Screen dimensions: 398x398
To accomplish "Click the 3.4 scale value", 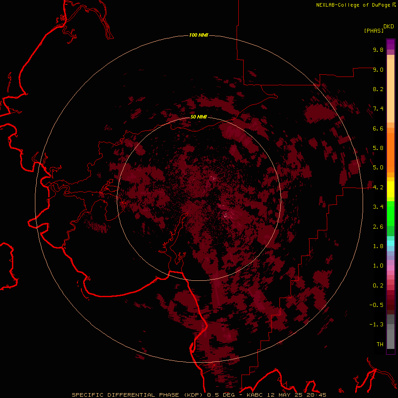I will [x=378, y=207].
